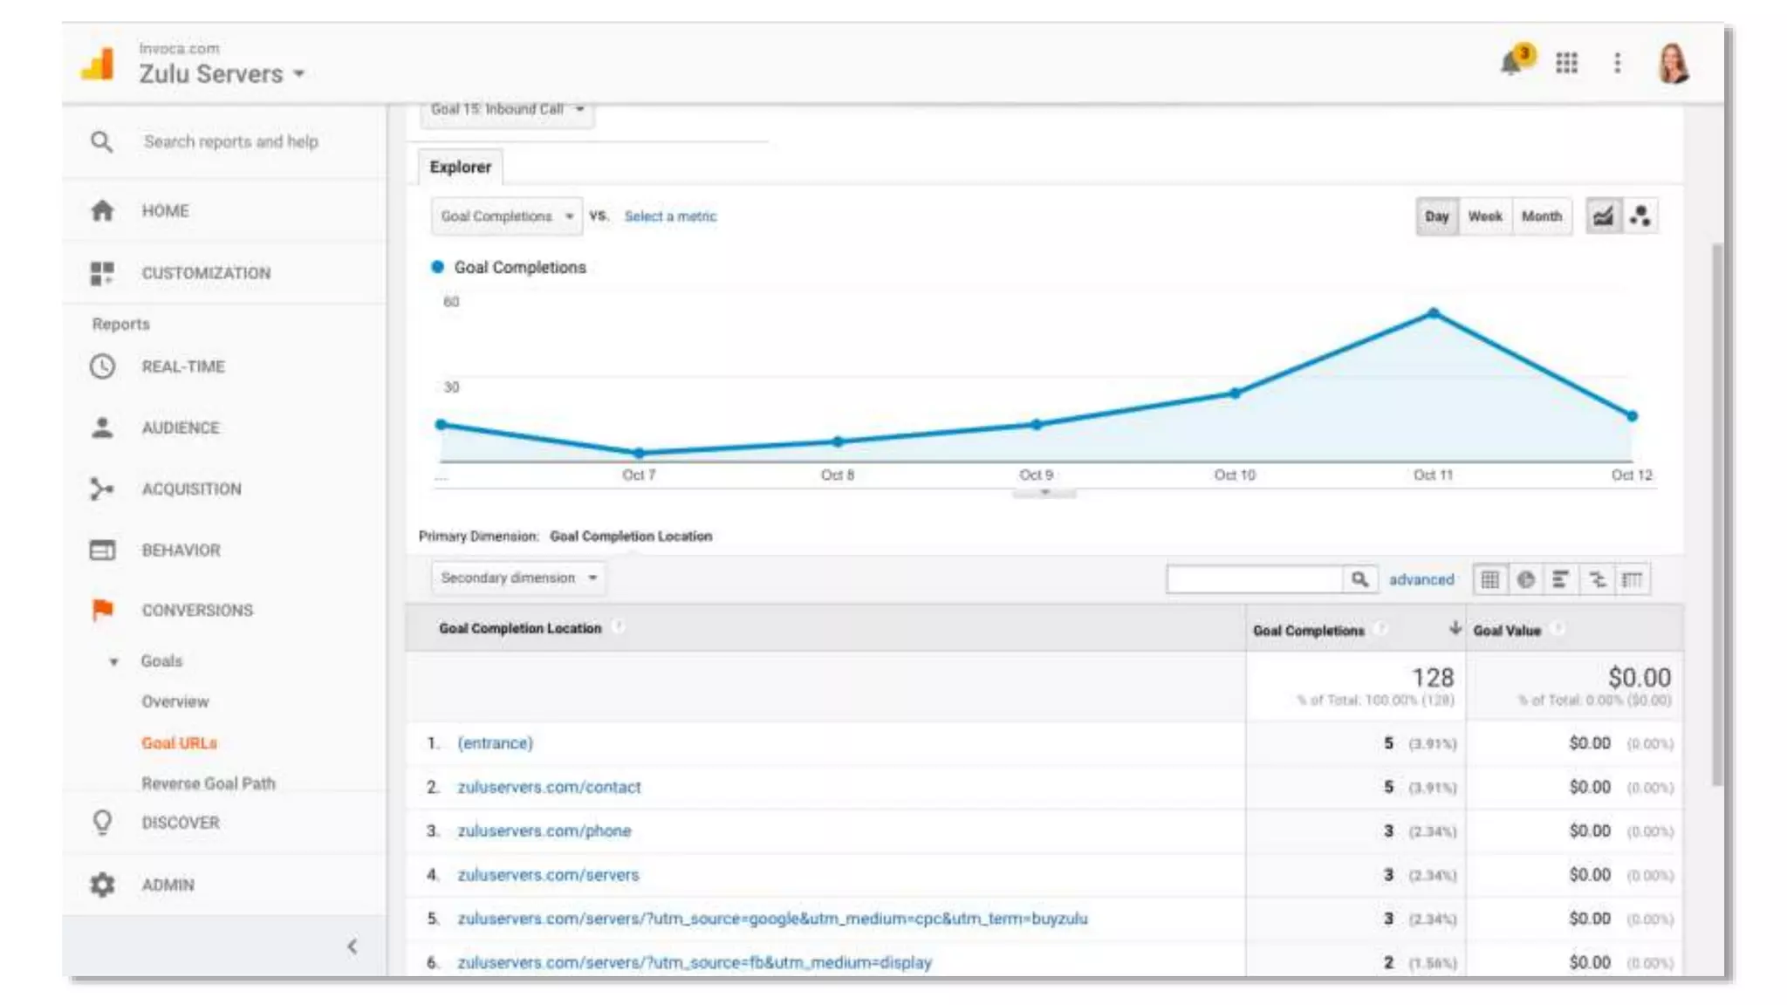Switch to motion chart icon
Image resolution: width=1787 pixels, height=1005 pixels.
pyautogui.click(x=1640, y=216)
